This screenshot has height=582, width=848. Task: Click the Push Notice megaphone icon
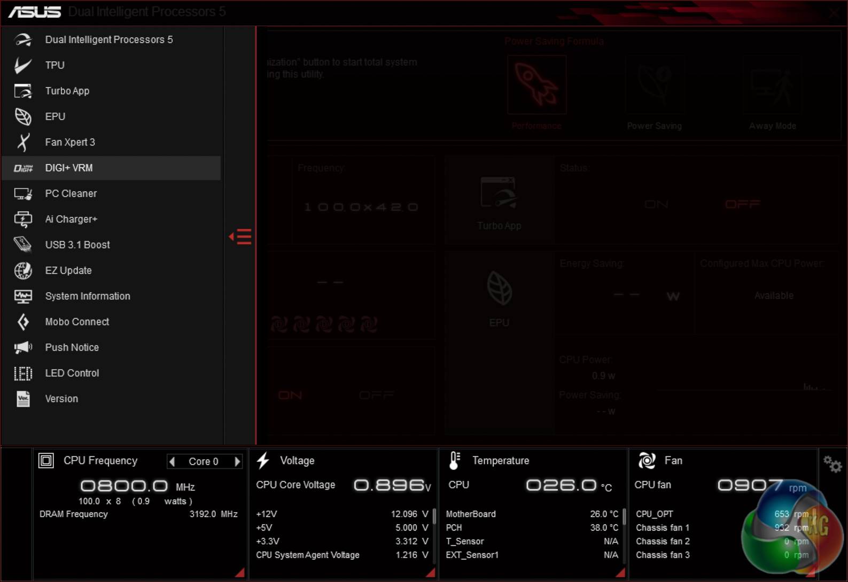(23, 347)
